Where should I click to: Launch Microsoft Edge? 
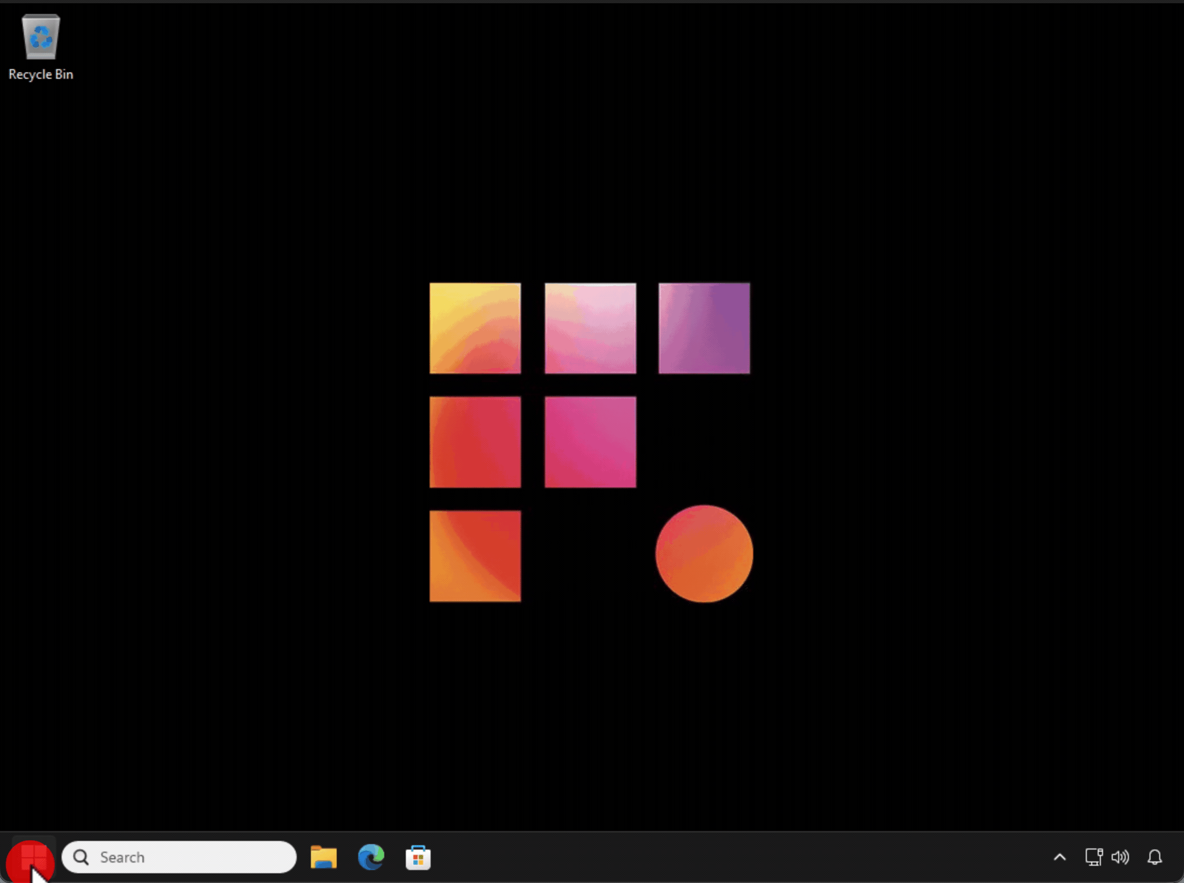[371, 857]
